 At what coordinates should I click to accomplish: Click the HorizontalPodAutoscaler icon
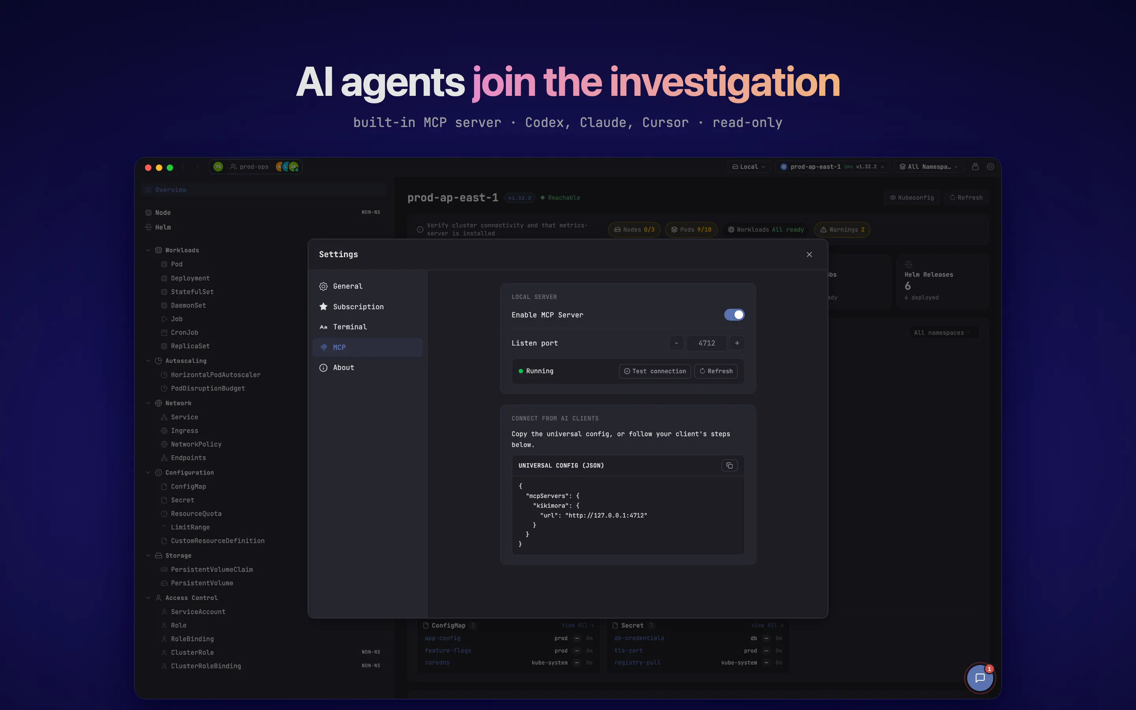coord(164,375)
